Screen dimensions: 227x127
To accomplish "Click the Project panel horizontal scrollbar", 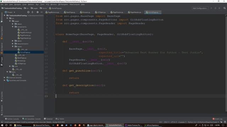I will (19, 116).
